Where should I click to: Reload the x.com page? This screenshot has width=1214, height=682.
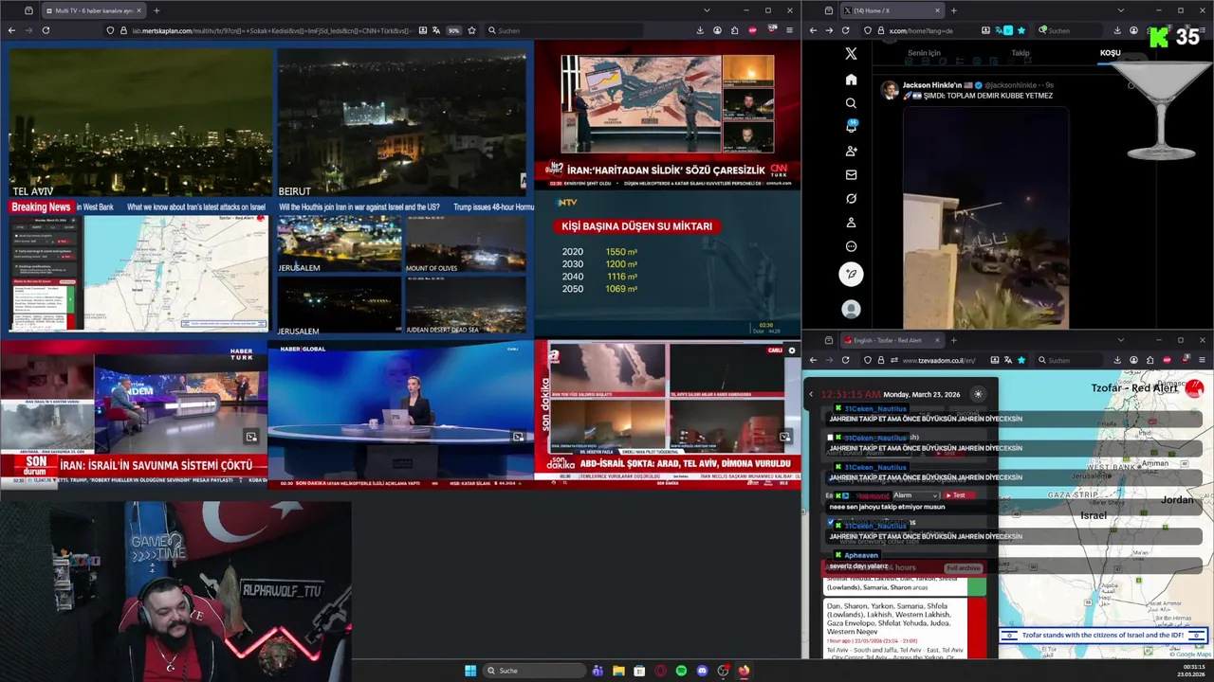(845, 30)
